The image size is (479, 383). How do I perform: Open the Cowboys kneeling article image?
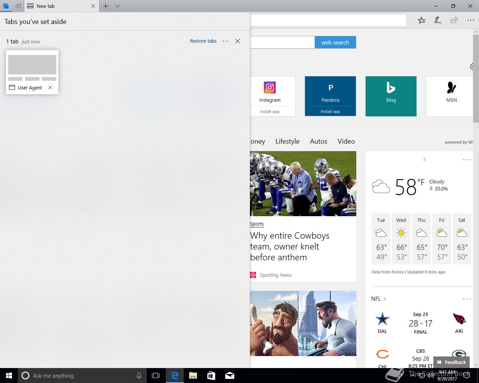[x=303, y=184]
